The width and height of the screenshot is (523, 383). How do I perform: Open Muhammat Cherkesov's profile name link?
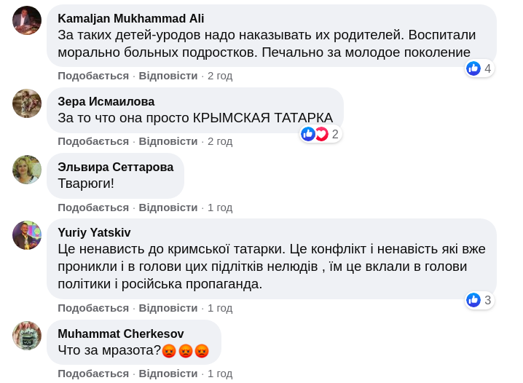121,333
